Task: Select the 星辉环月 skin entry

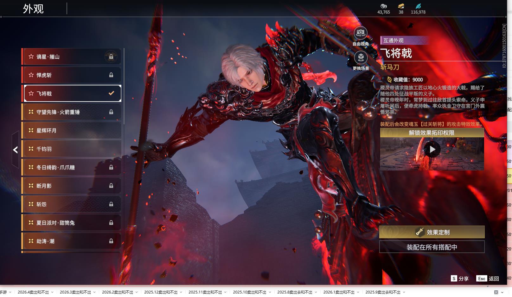Action: tap(71, 130)
